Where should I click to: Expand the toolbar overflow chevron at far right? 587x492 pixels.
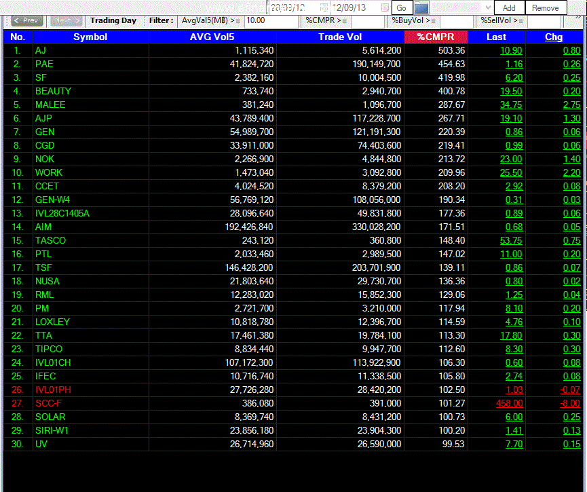pos(578,17)
